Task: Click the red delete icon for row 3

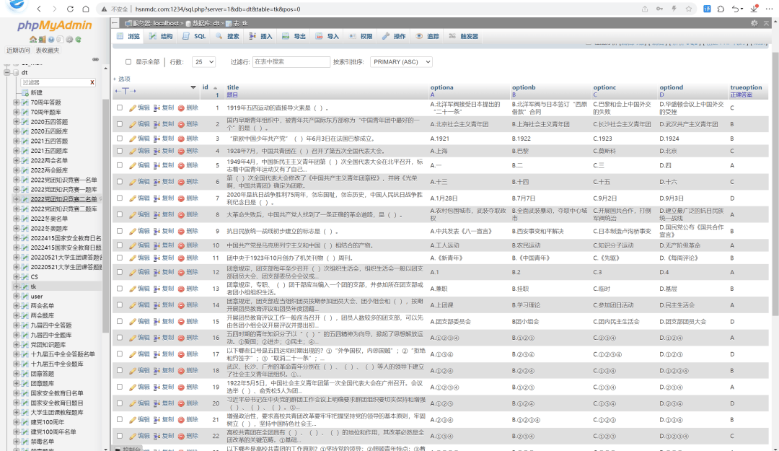Action: pyautogui.click(x=182, y=139)
